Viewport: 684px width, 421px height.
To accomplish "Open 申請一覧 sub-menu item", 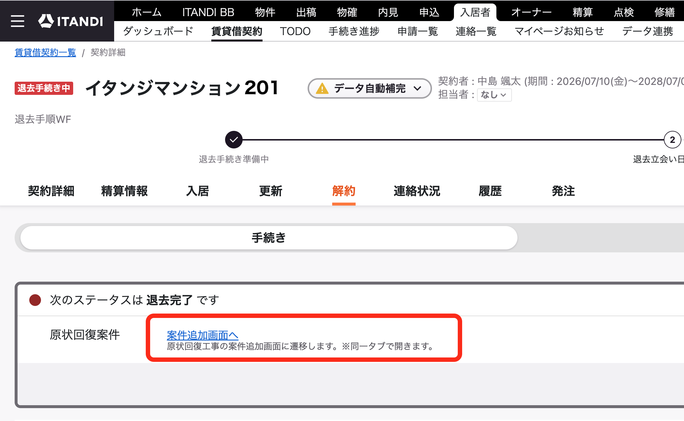I will tap(418, 31).
